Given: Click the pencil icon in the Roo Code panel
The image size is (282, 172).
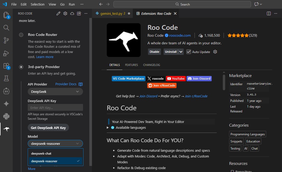Looking at the screenshot, I should [58, 13].
